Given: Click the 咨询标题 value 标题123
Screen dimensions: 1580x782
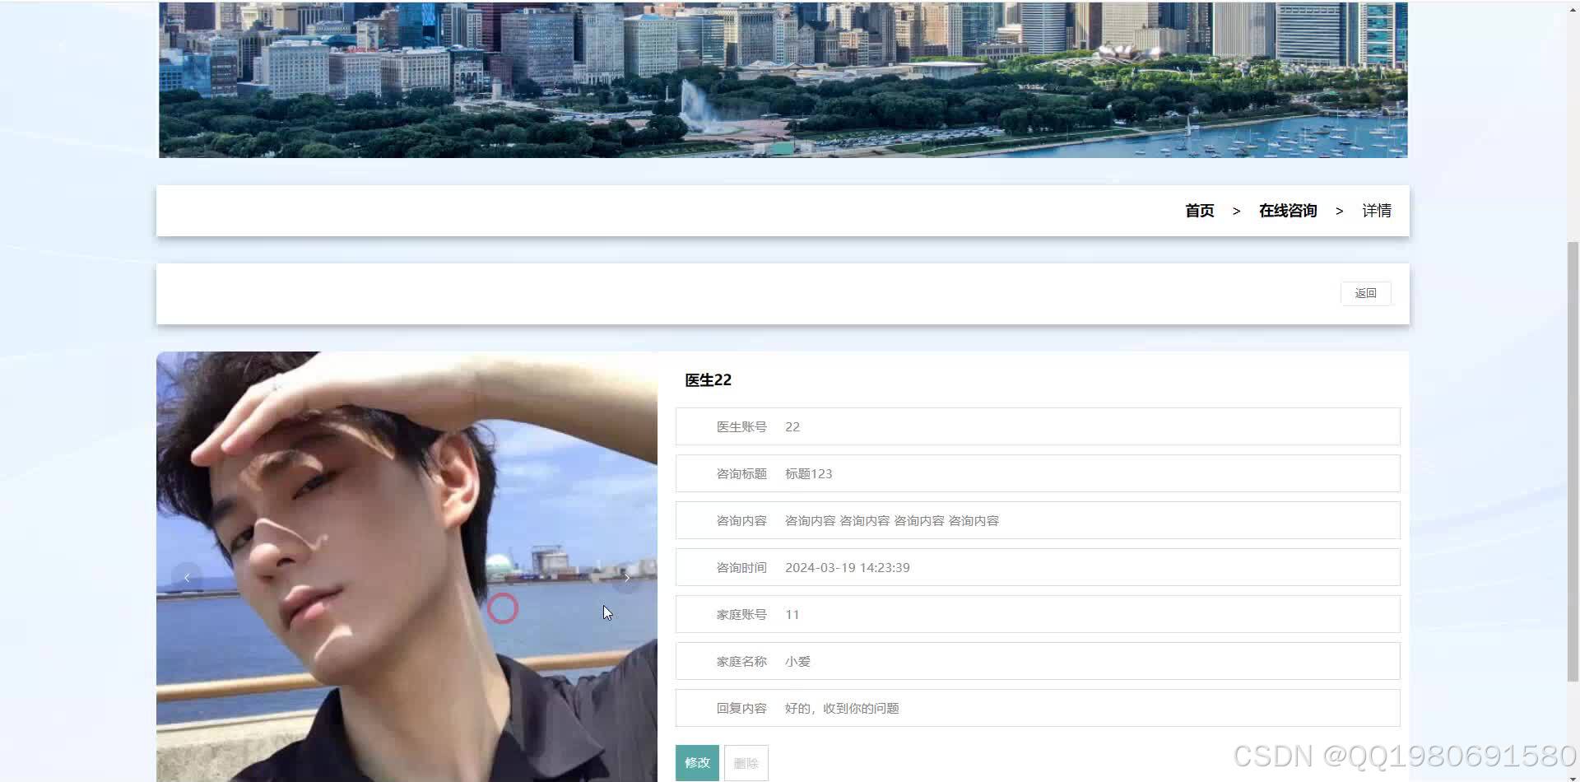Looking at the screenshot, I should pos(808,473).
